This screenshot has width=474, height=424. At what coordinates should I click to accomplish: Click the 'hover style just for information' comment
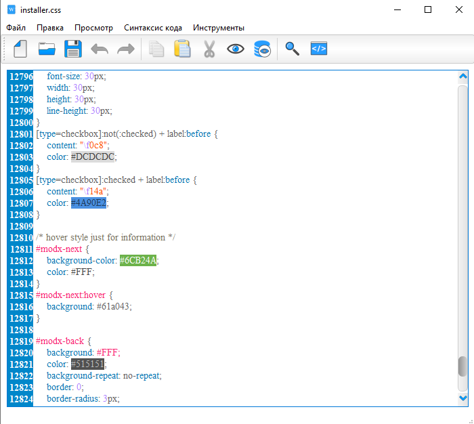tap(106, 238)
